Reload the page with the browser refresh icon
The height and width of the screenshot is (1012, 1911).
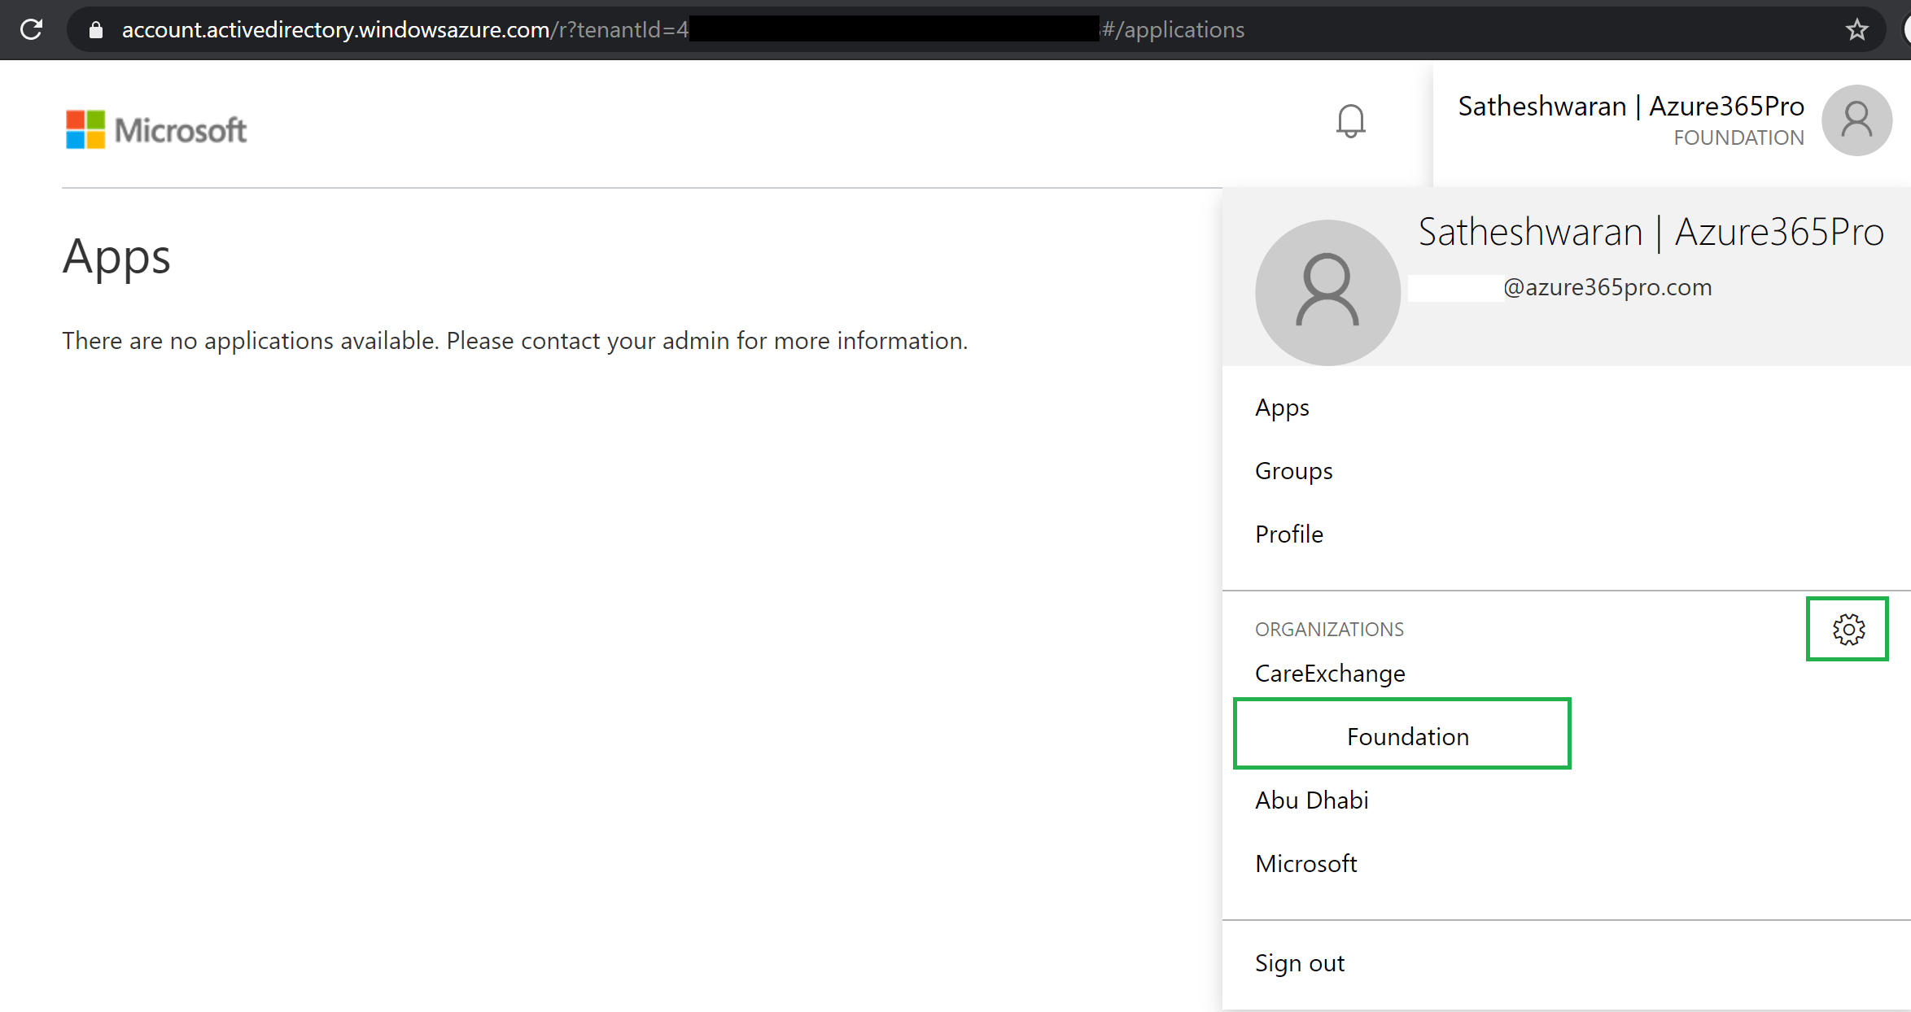coord(32,30)
